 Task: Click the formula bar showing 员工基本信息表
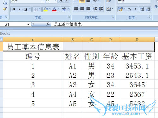coord(104,24)
